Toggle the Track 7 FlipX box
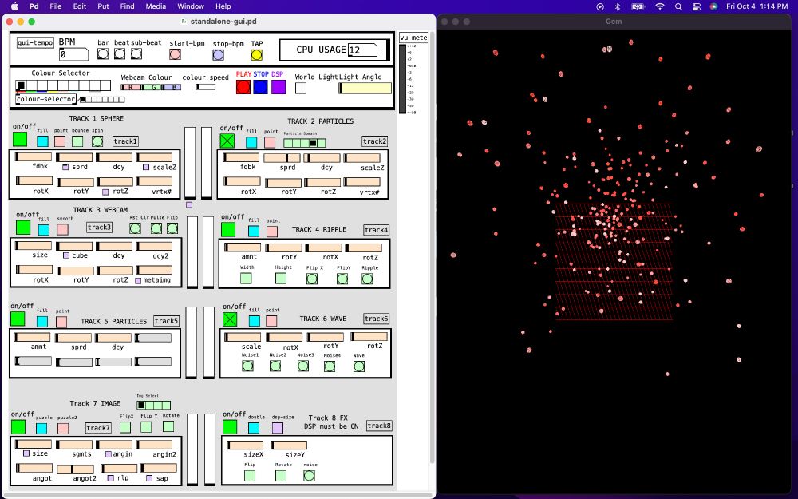The width and height of the screenshot is (798, 499). click(125, 427)
